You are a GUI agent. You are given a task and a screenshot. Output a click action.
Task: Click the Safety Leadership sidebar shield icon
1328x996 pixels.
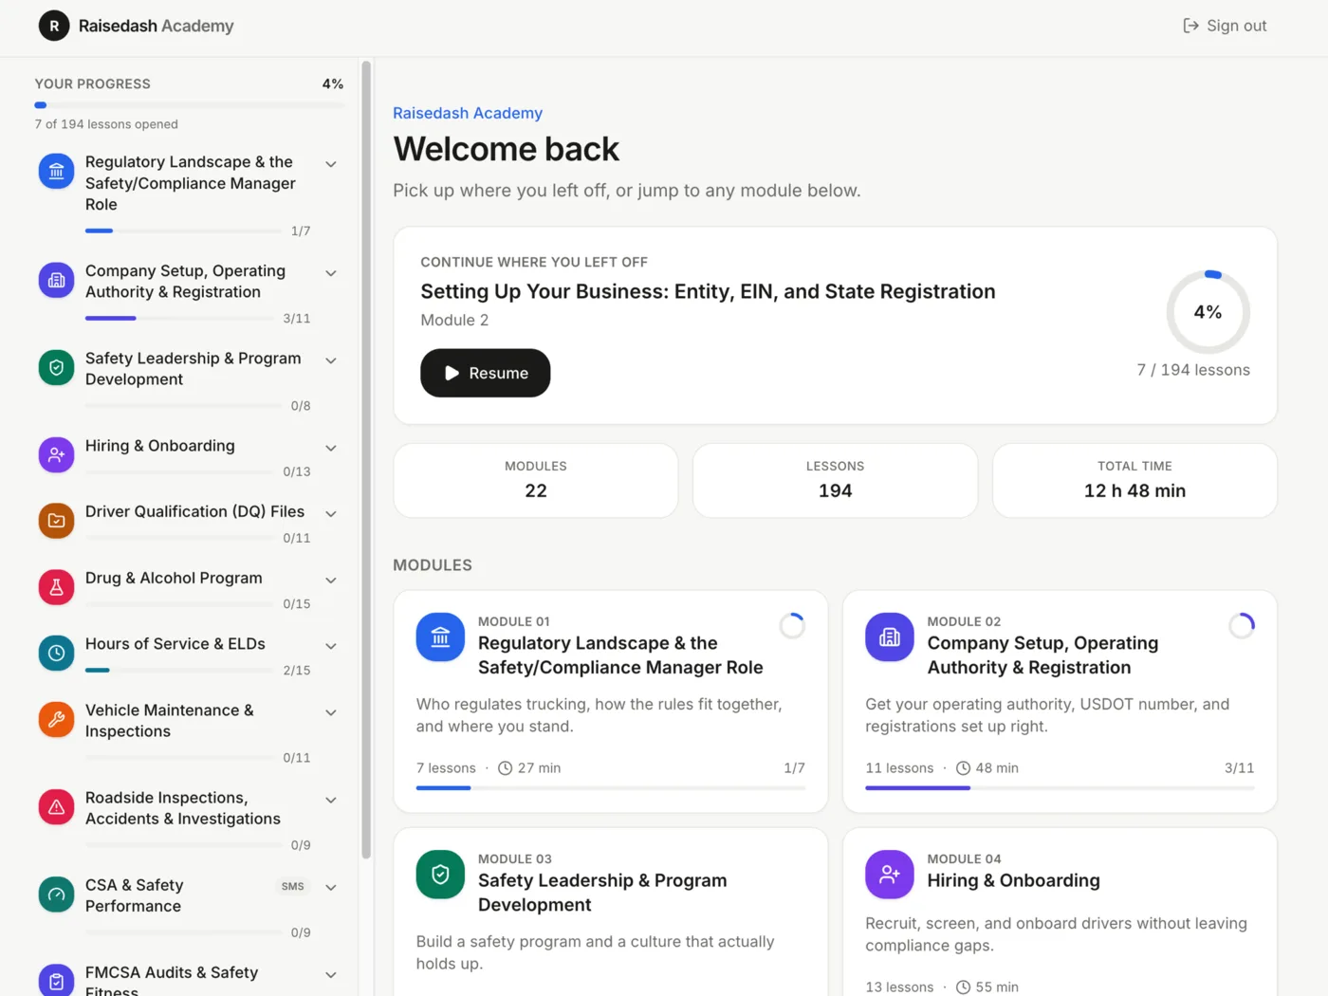point(56,368)
